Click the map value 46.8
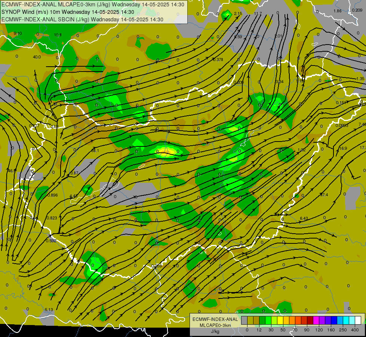The width and height of the screenshot is (366, 337). [12, 171]
